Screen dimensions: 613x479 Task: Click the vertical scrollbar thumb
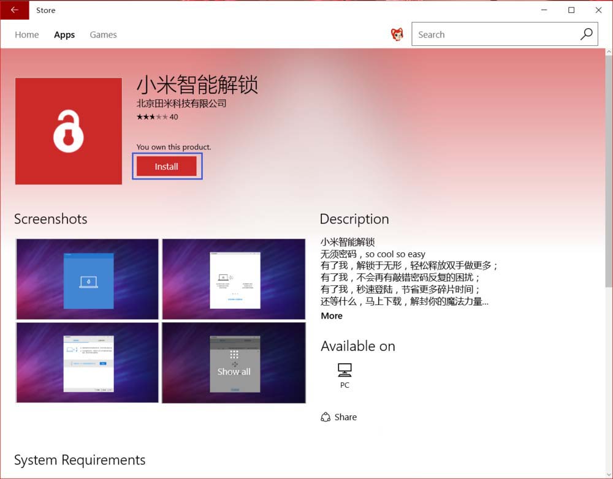pyautogui.click(x=609, y=171)
